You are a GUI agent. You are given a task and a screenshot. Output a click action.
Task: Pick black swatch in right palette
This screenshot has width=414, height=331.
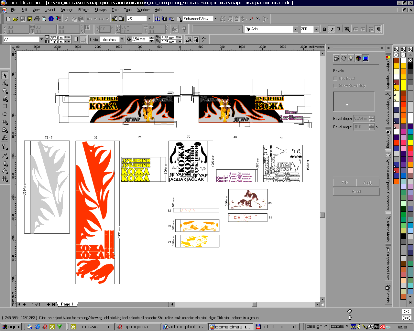click(x=410, y=66)
